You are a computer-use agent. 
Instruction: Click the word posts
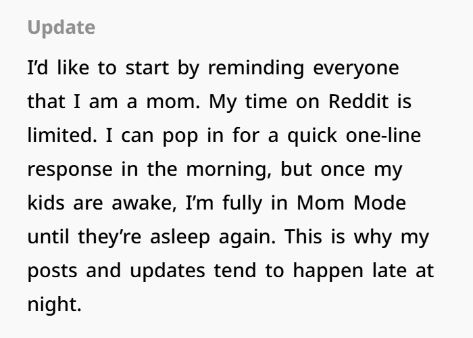[x=52, y=272]
